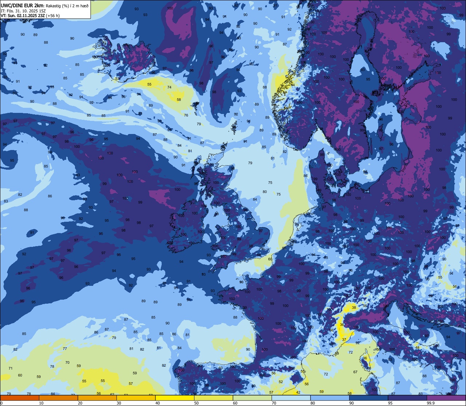Click the value 74 southeast of Iceland
466x406 pixels.
[x=169, y=87]
